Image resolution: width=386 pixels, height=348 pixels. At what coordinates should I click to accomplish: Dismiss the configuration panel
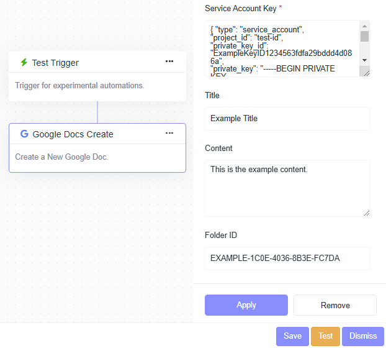[x=363, y=336]
